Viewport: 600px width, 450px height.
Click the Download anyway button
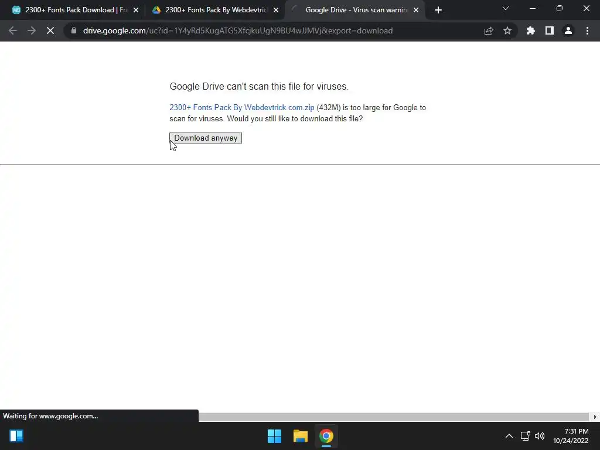206,138
